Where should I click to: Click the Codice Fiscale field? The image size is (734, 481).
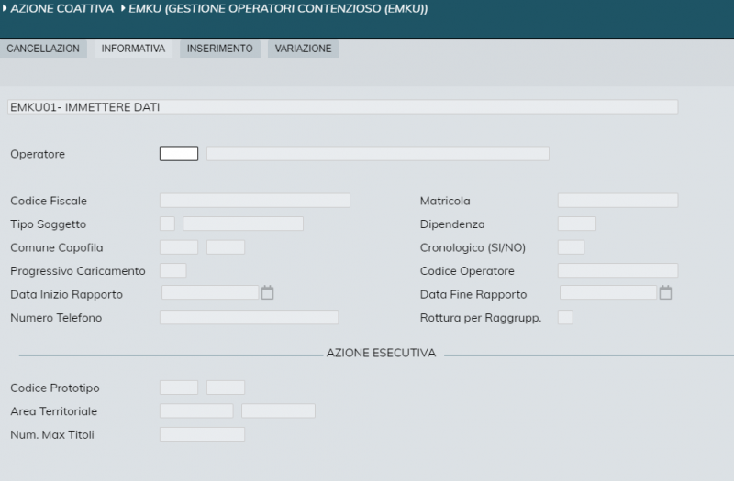tap(254, 201)
